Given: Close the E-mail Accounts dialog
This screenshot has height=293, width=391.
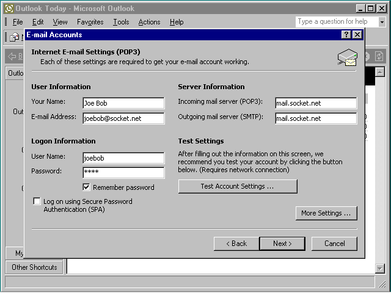Looking at the screenshot, I should [x=357, y=34].
